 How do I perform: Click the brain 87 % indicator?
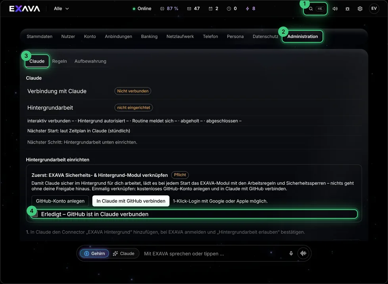pyautogui.click(x=169, y=9)
